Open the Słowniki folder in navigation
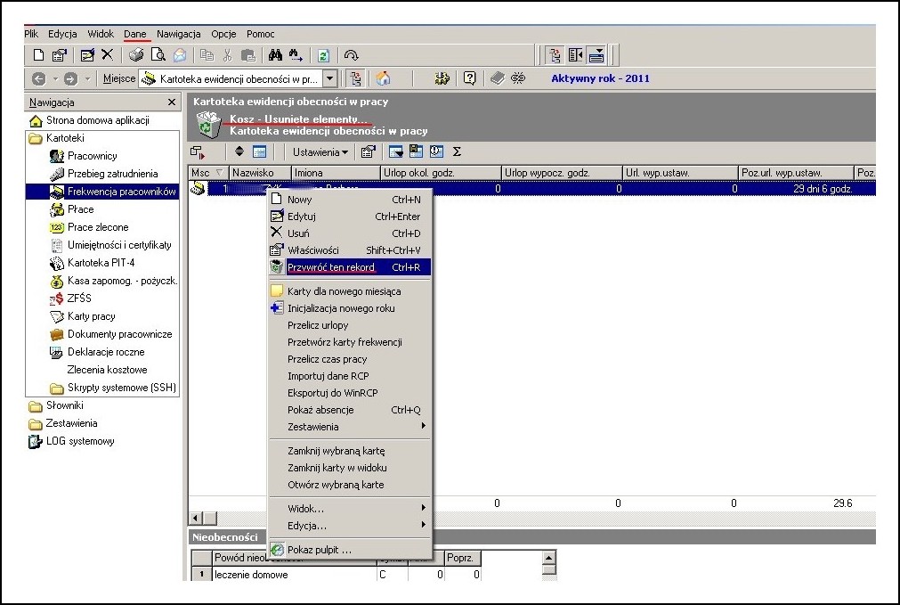 pyautogui.click(x=64, y=405)
